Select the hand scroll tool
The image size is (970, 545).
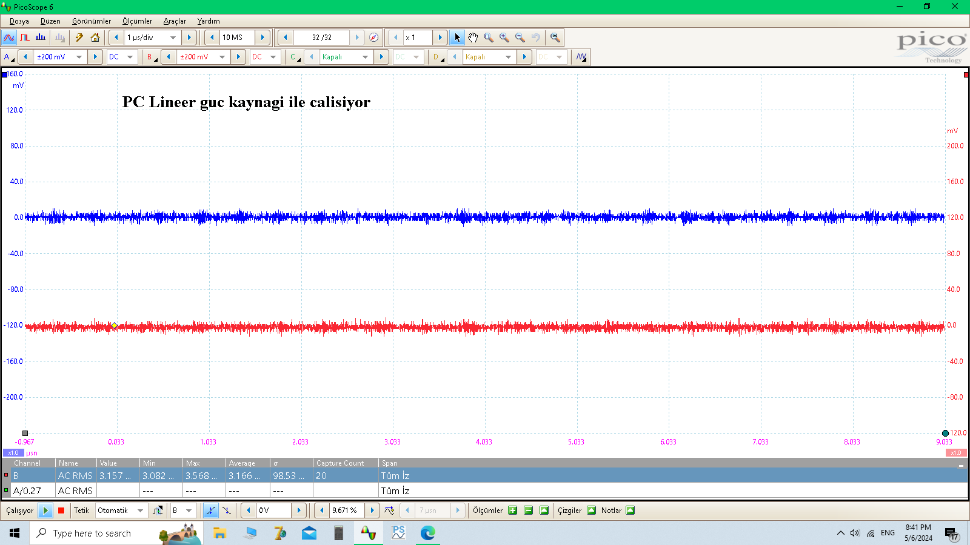(x=473, y=38)
